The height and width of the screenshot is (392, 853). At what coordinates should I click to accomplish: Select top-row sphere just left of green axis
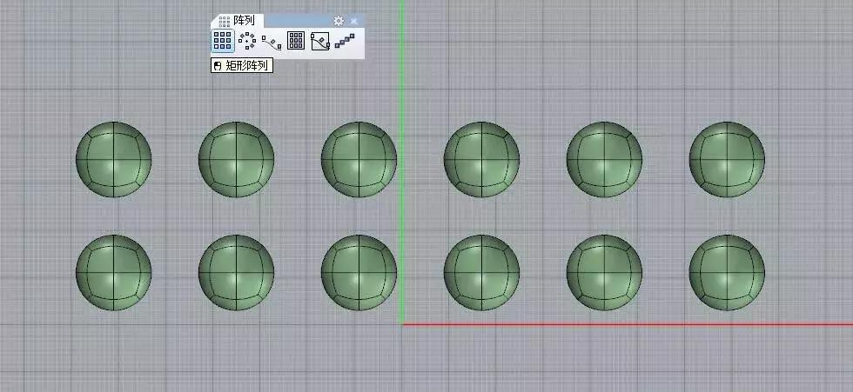[359, 159]
